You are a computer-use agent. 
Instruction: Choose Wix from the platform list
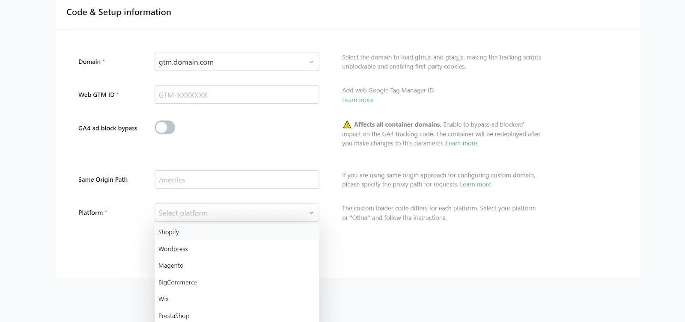[x=237, y=299]
